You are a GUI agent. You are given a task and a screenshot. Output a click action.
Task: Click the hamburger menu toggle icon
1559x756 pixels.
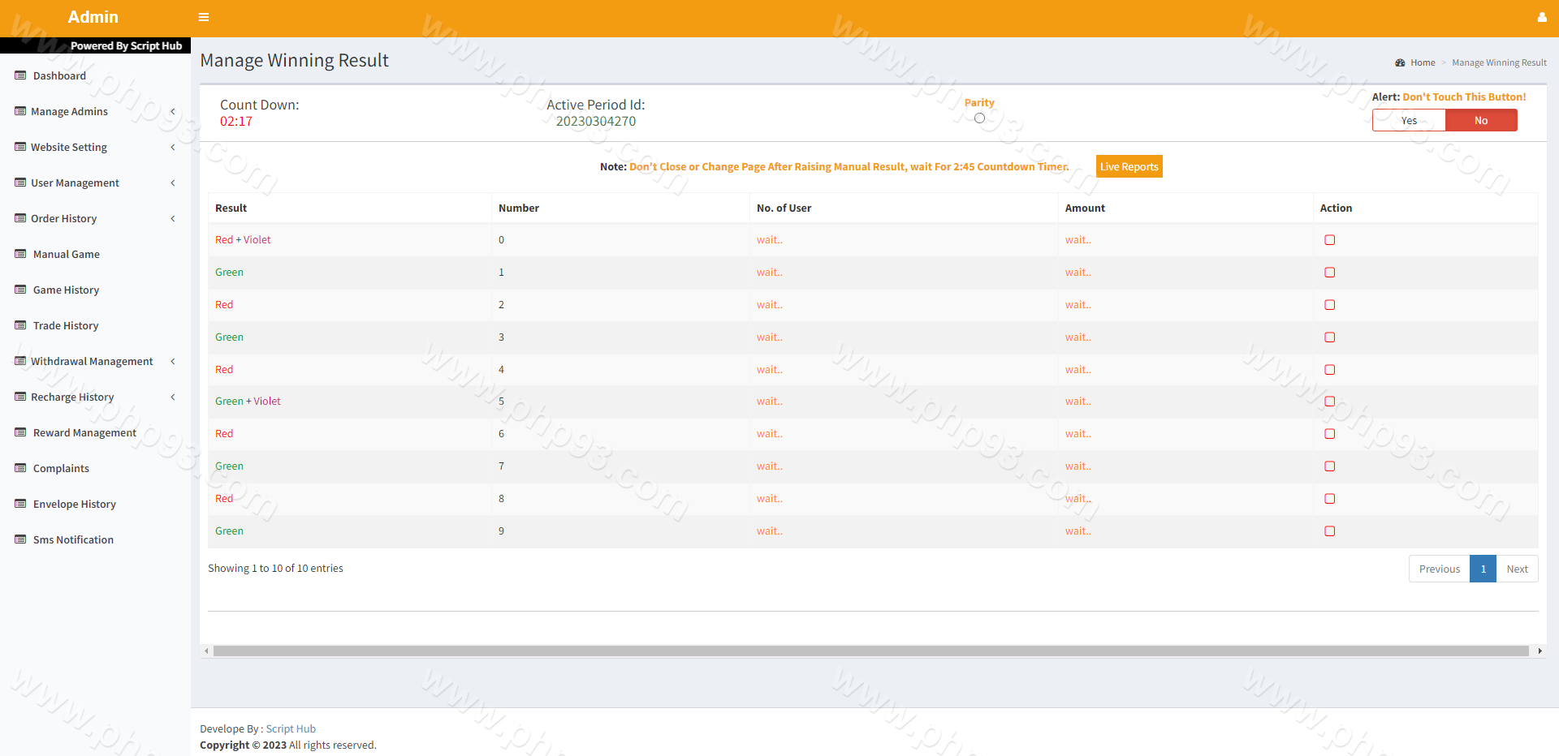click(204, 17)
